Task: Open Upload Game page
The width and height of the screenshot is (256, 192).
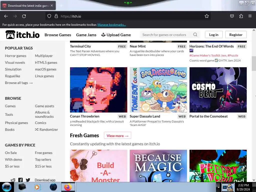Action: (116, 35)
